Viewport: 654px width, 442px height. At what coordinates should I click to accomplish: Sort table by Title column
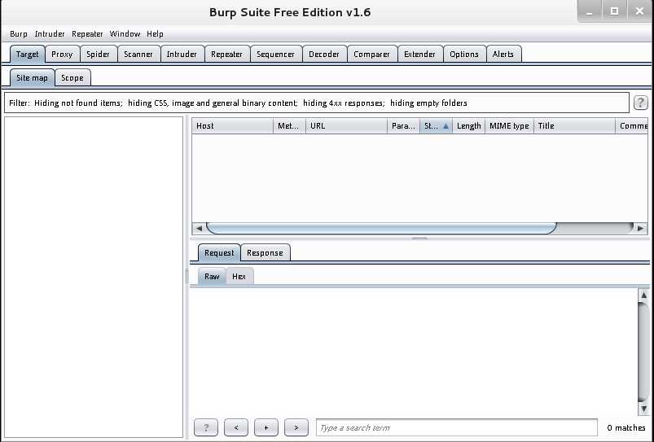pos(574,126)
